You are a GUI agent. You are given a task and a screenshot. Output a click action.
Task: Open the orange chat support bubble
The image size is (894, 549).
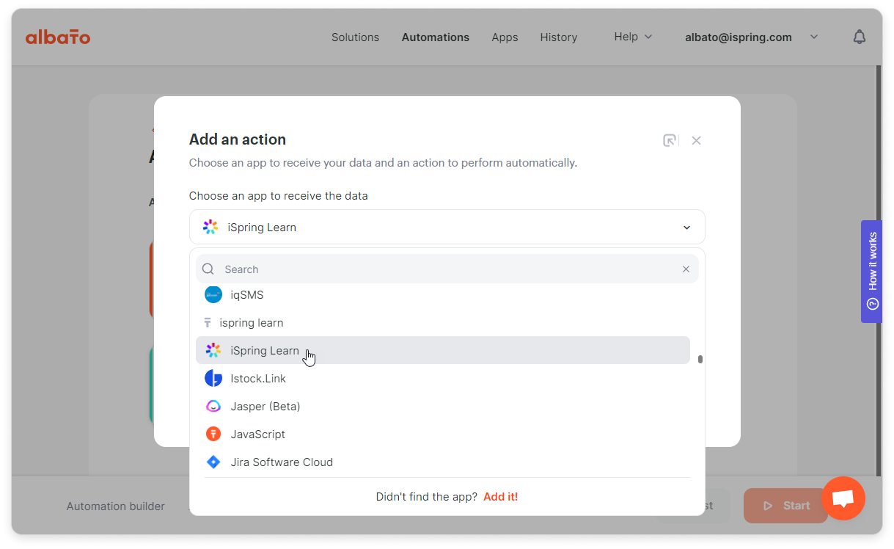843,498
